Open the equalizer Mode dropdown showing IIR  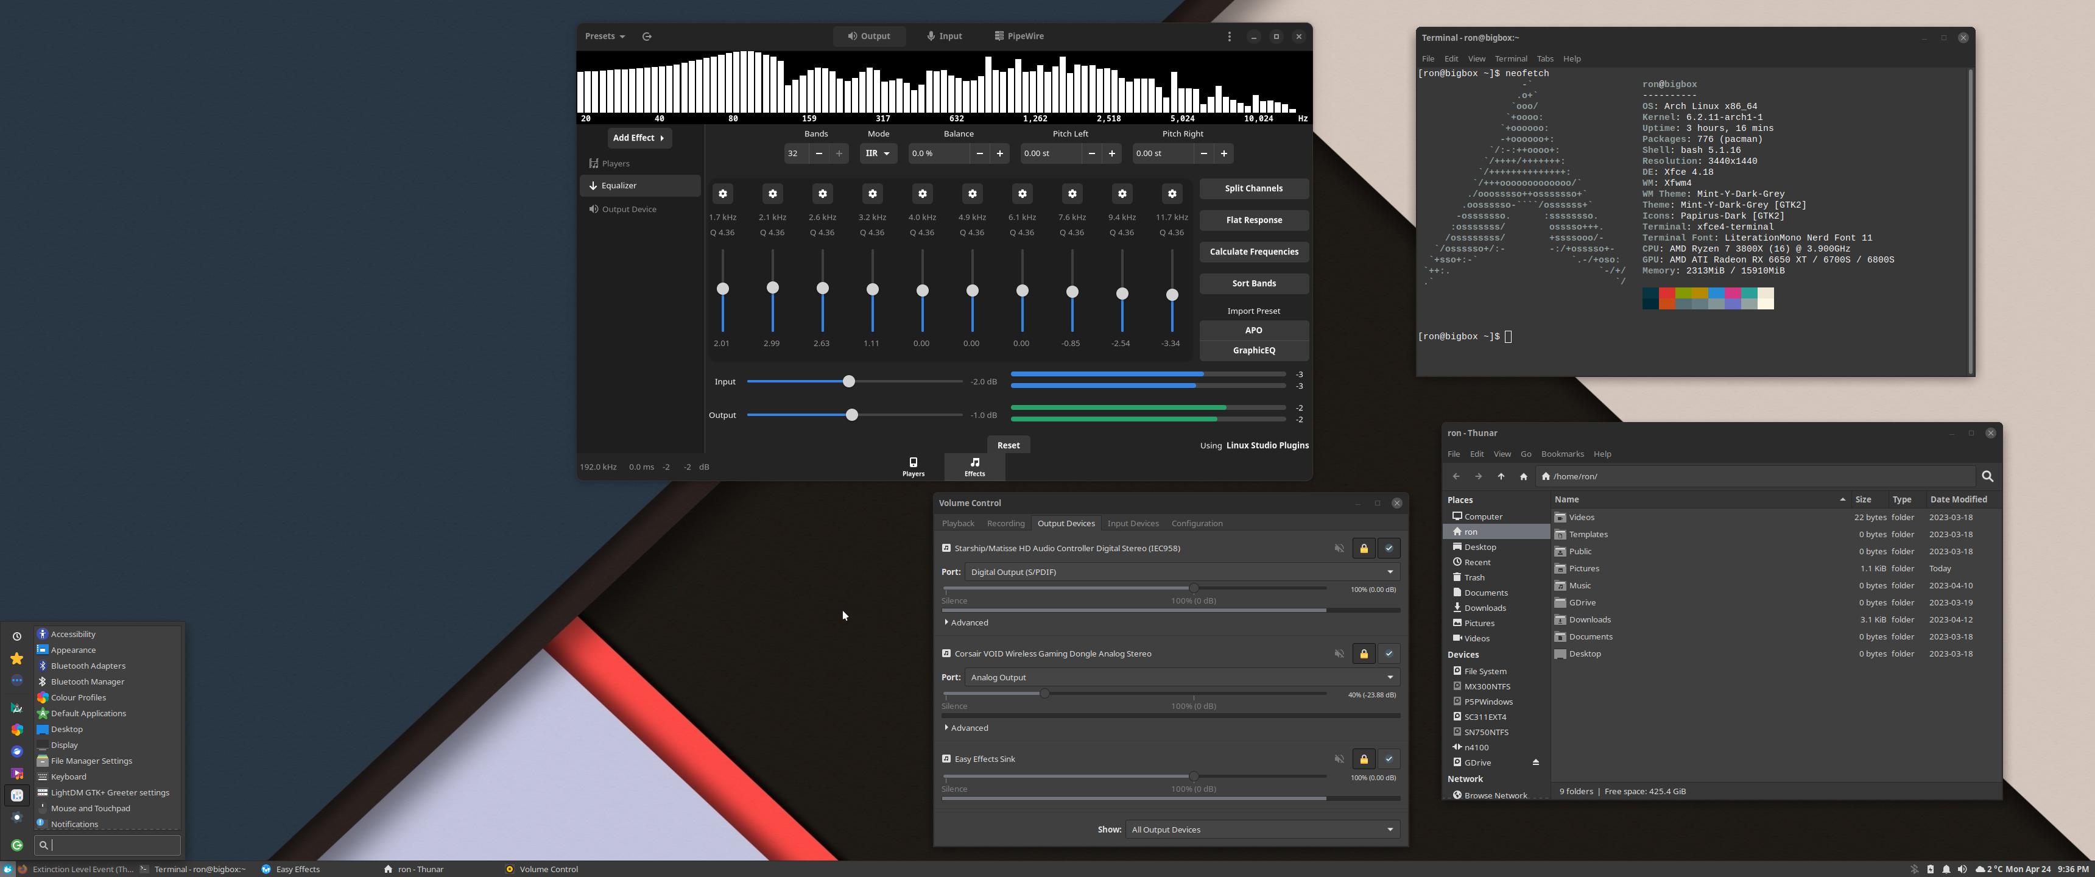[878, 153]
